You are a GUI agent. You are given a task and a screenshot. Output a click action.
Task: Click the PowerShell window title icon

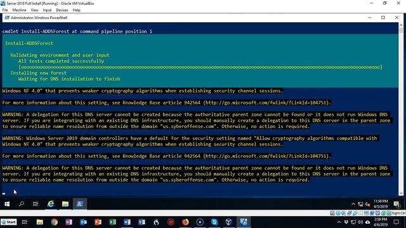(7, 18)
